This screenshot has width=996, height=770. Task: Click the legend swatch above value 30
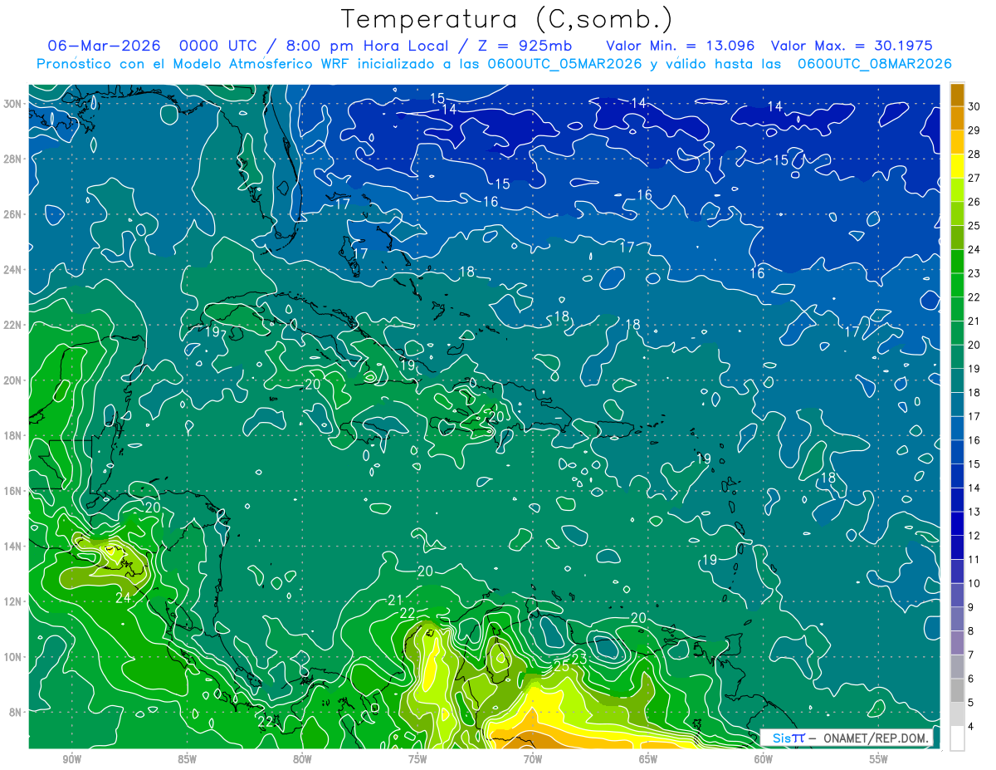pyautogui.click(x=958, y=95)
